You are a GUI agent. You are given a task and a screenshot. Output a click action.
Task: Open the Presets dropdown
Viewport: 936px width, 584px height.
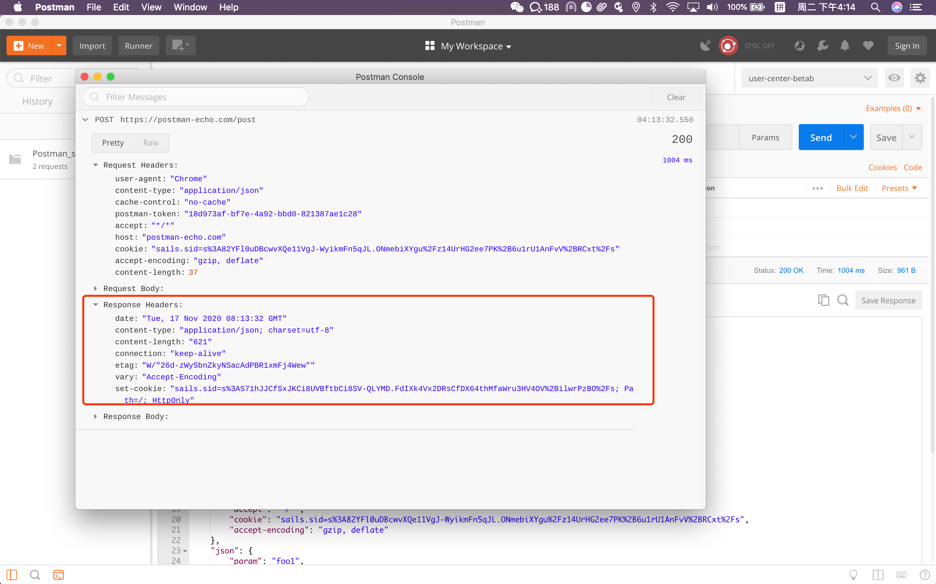(899, 188)
